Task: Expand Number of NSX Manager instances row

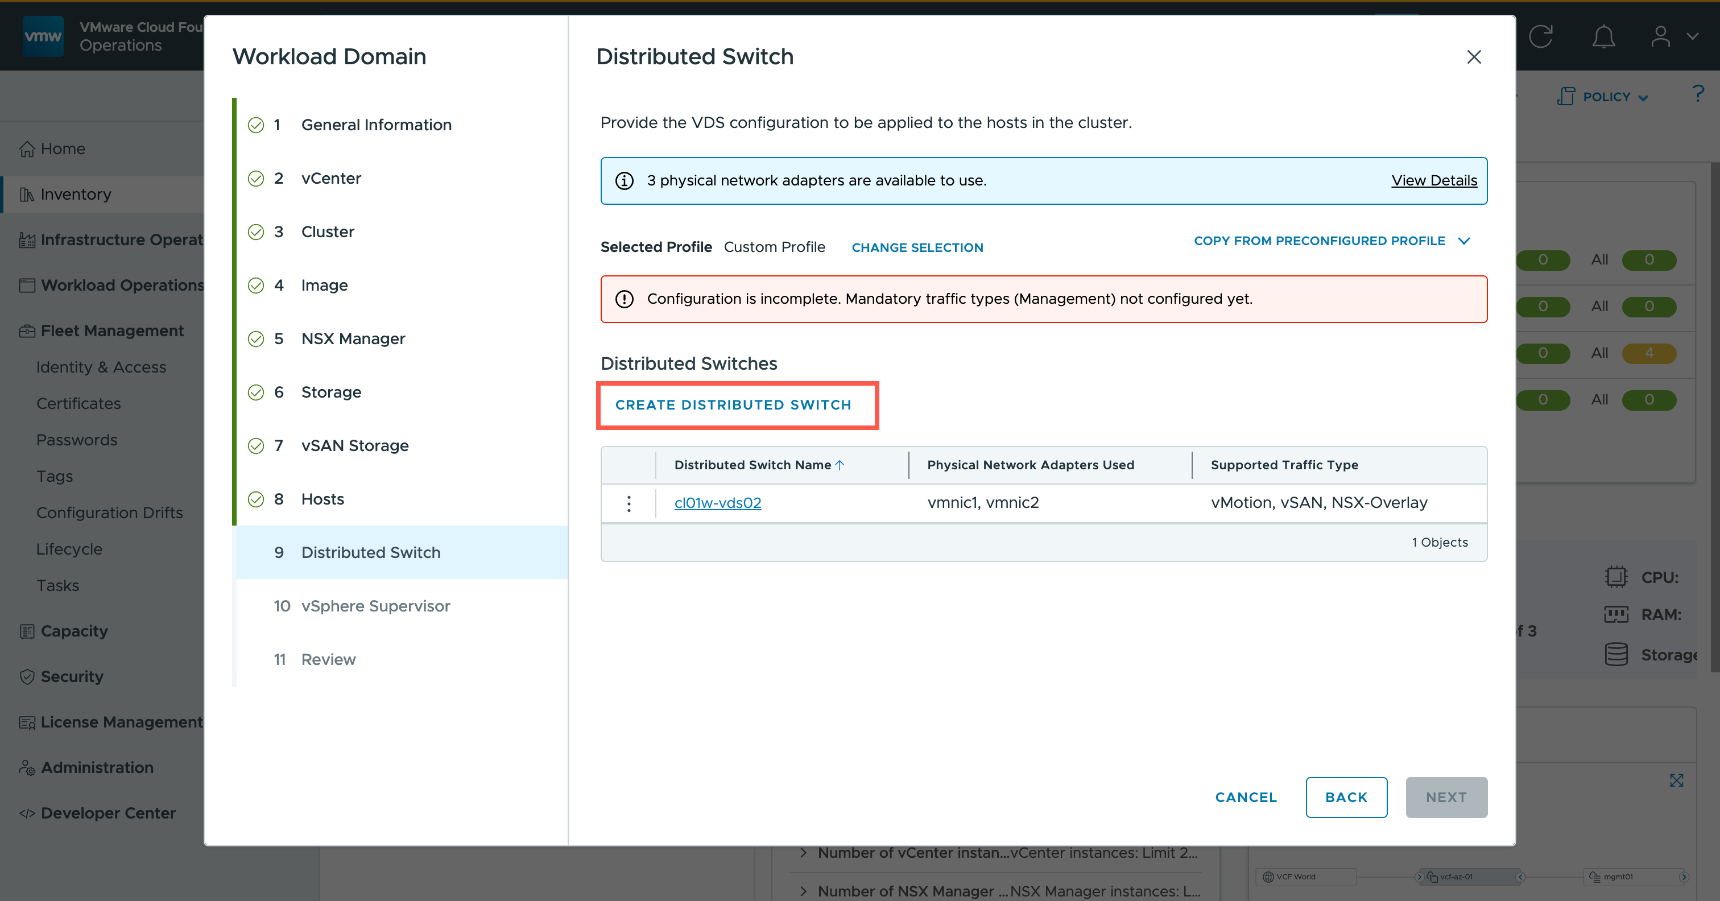Action: pos(803,891)
